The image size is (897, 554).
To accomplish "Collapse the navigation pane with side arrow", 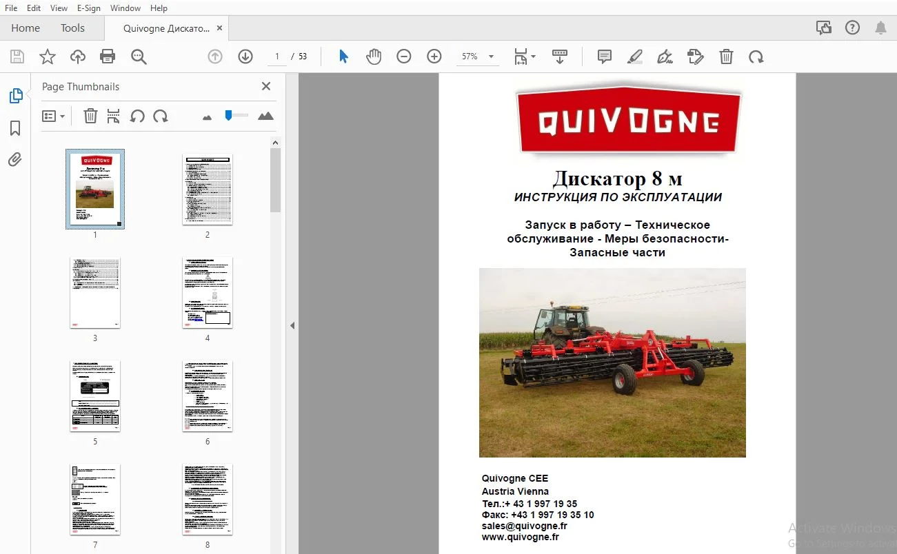I will (x=292, y=325).
